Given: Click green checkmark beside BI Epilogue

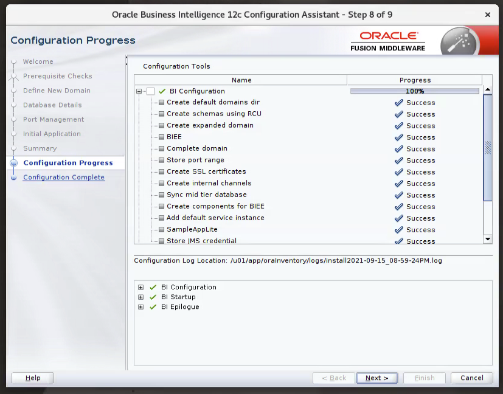Looking at the screenshot, I should pyautogui.click(x=153, y=307).
